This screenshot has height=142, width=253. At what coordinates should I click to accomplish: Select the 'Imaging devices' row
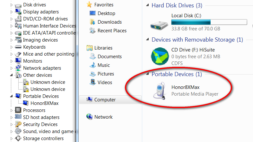40,40
